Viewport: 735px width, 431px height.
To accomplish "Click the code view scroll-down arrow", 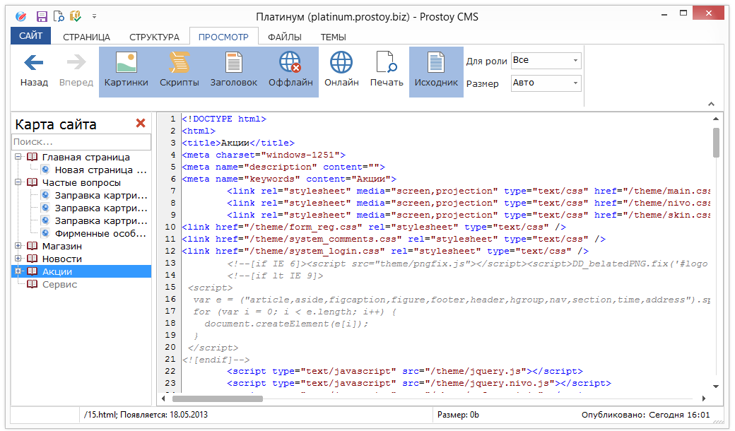I will coord(716,386).
